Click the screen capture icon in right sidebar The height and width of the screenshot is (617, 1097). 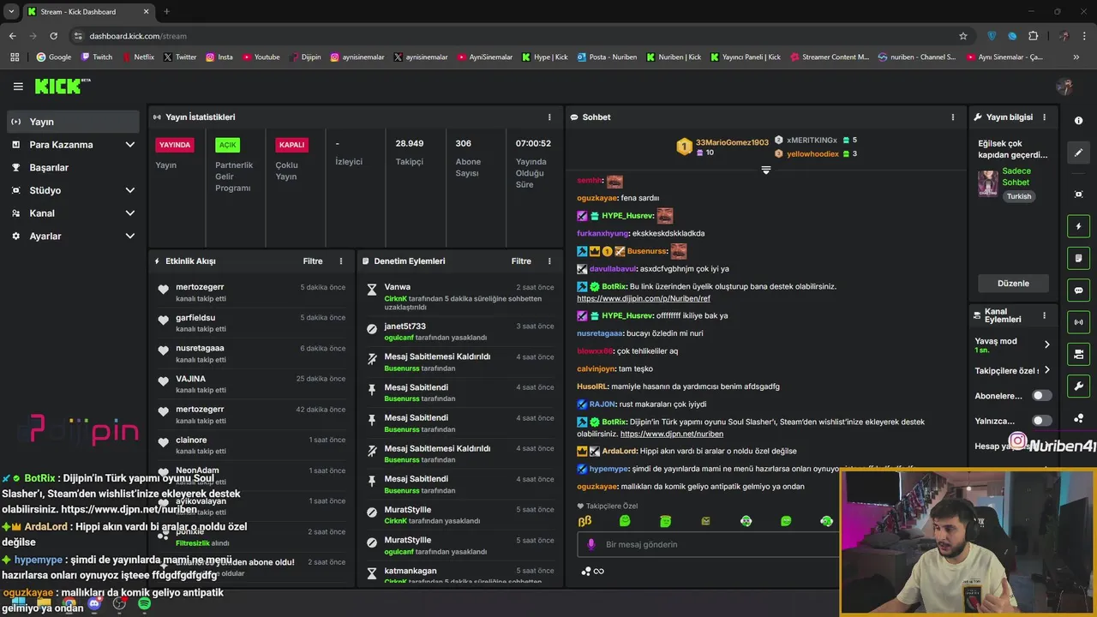[1078, 195]
